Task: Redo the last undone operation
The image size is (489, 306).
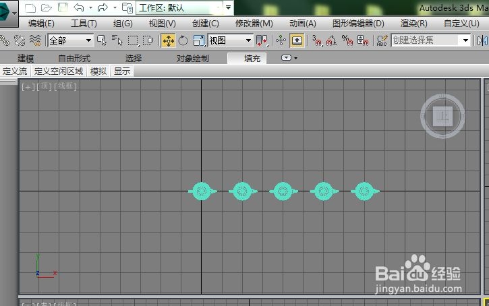Action: point(103,7)
